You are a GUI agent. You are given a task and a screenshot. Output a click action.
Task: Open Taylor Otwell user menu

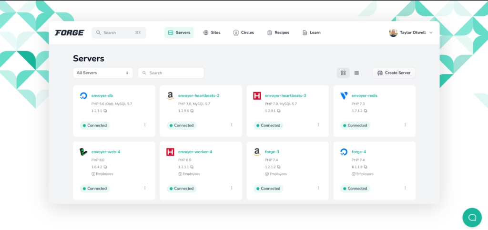pyautogui.click(x=411, y=33)
